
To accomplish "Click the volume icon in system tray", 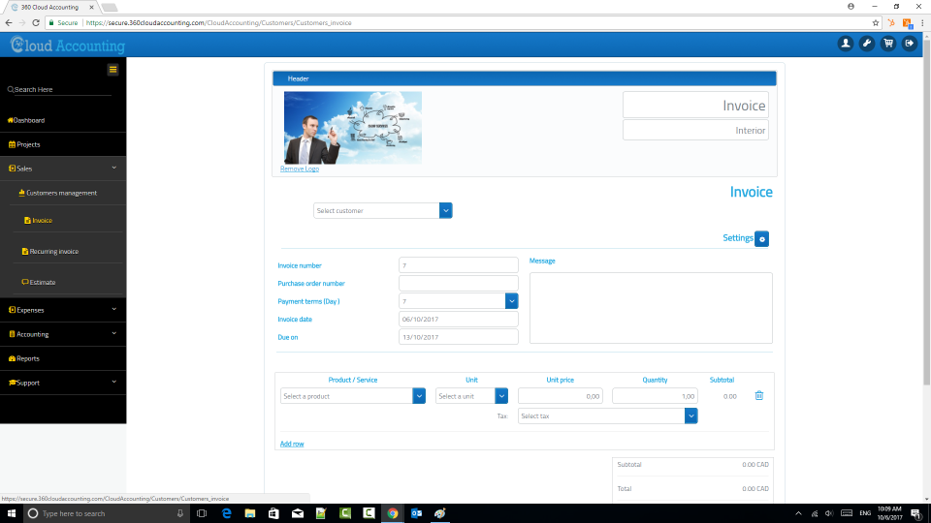I will coord(829,513).
